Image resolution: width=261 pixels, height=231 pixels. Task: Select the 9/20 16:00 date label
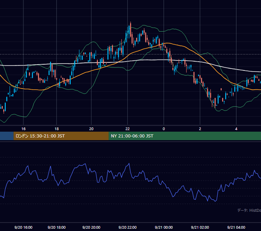(23, 227)
